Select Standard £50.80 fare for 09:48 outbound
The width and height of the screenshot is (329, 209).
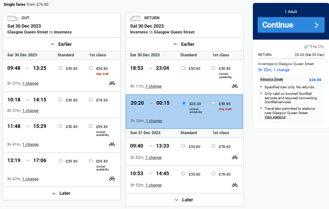(x=60, y=68)
